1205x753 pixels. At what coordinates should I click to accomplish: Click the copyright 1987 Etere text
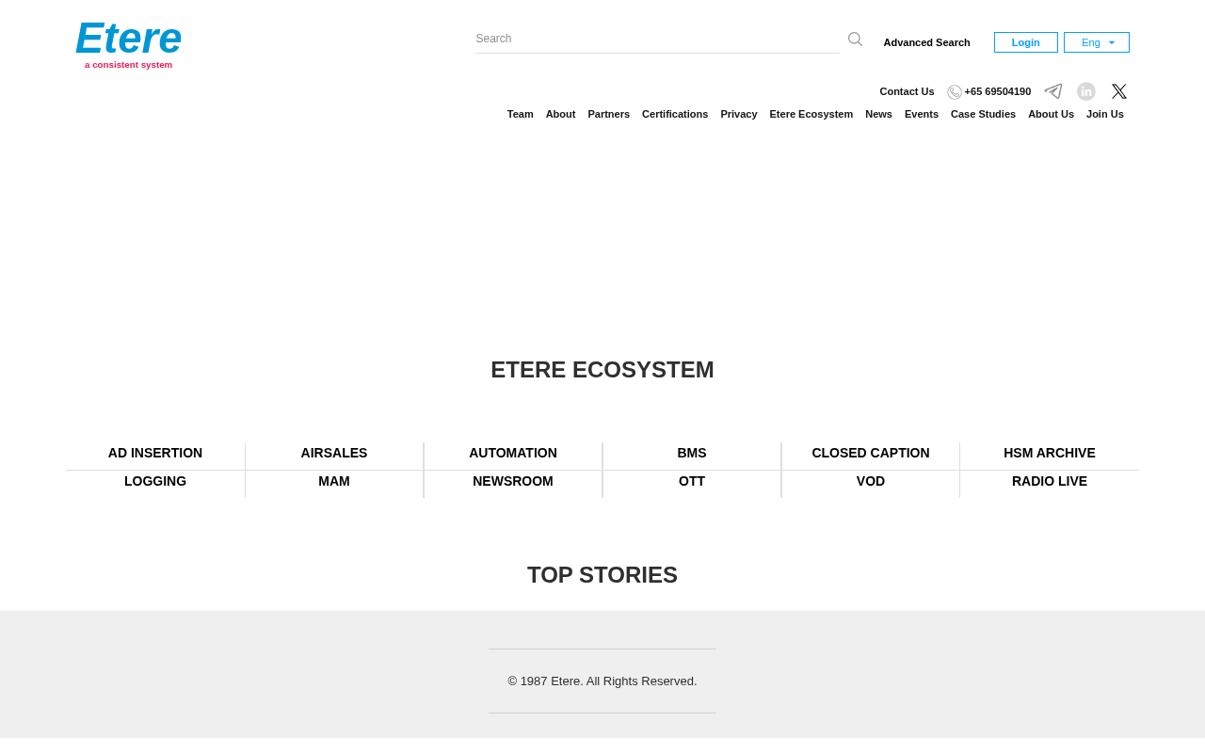pyautogui.click(x=602, y=681)
